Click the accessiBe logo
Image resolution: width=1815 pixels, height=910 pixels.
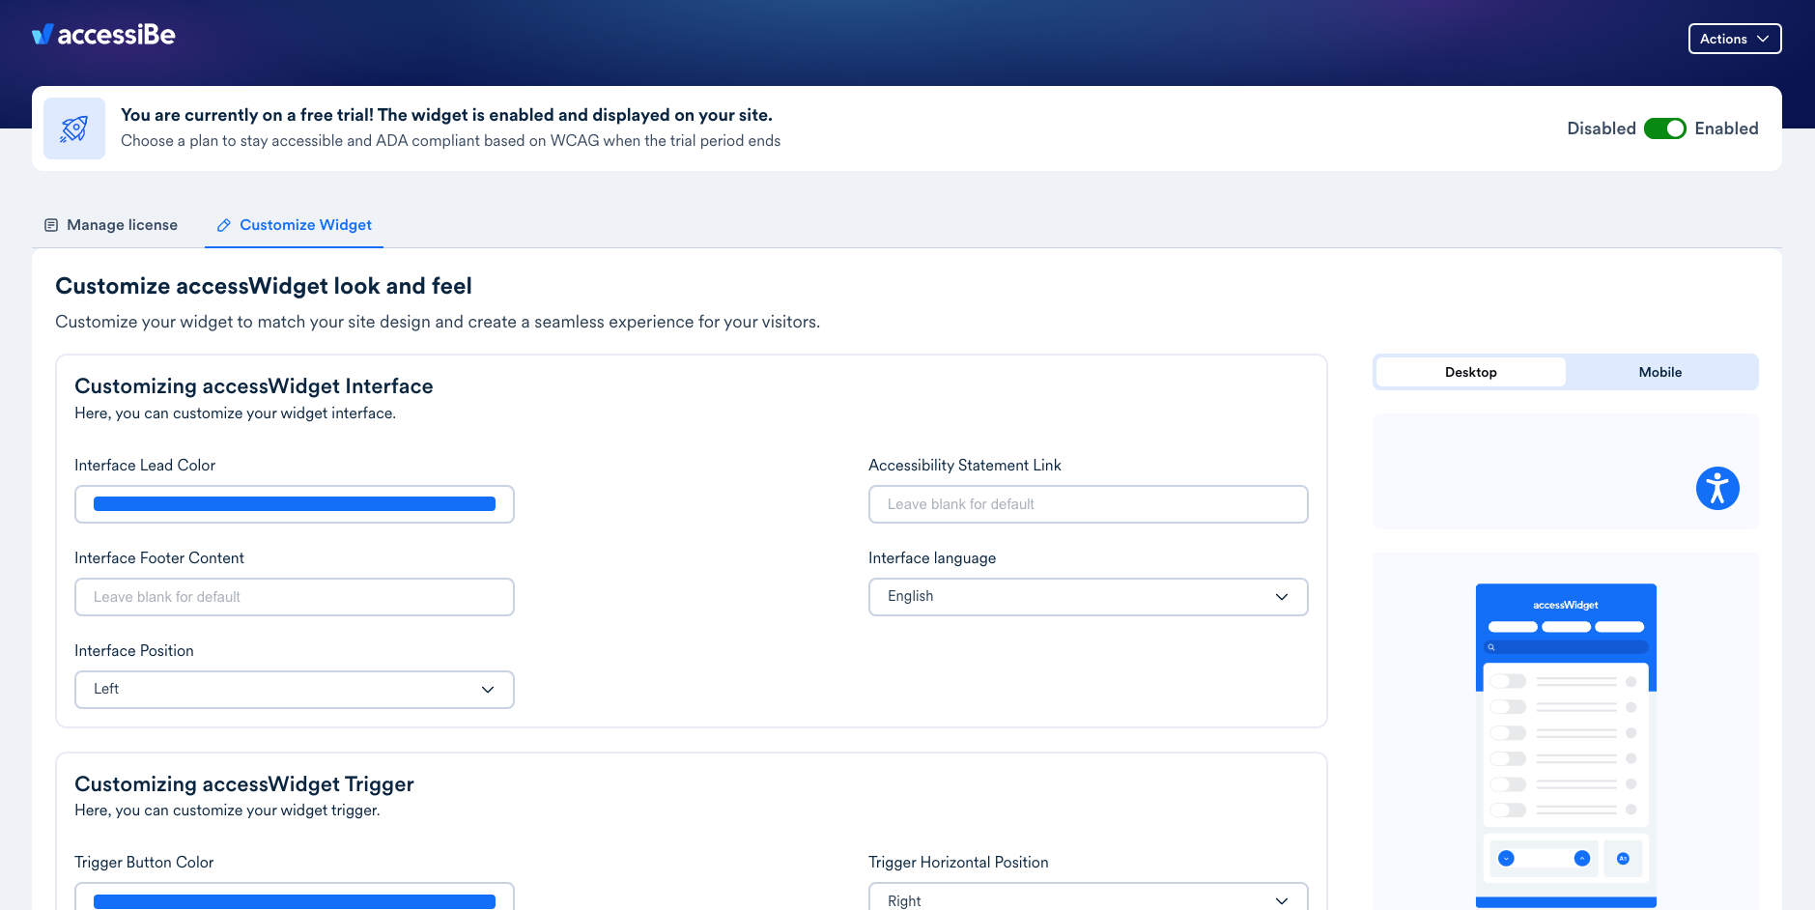pyautogui.click(x=103, y=35)
